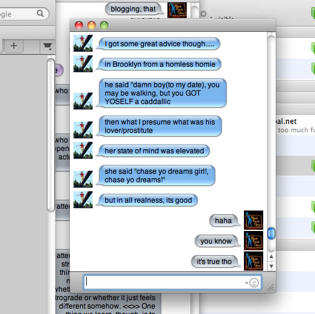The width and height of the screenshot is (315, 314).
Task: Click scroll down arrow in chat window
Action: (x=271, y=266)
